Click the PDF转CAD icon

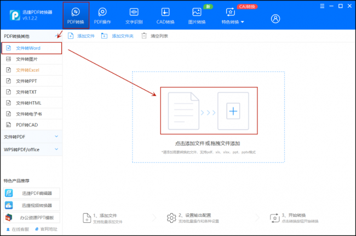pyautogui.click(x=8, y=125)
